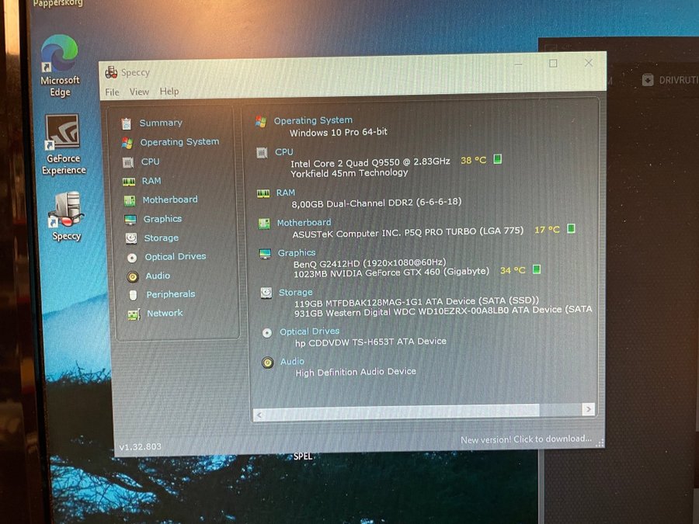Select Audio in the sidebar list
Image resolution: width=699 pixels, height=524 pixels.
pyautogui.click(x=158, y=276)
